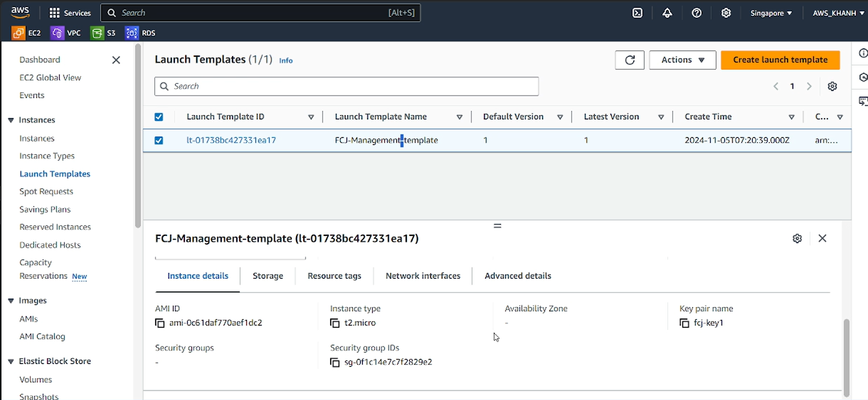868x400 pixels.
Task: Sort by Launch Template ID column arrow
Action: [311, 117]
